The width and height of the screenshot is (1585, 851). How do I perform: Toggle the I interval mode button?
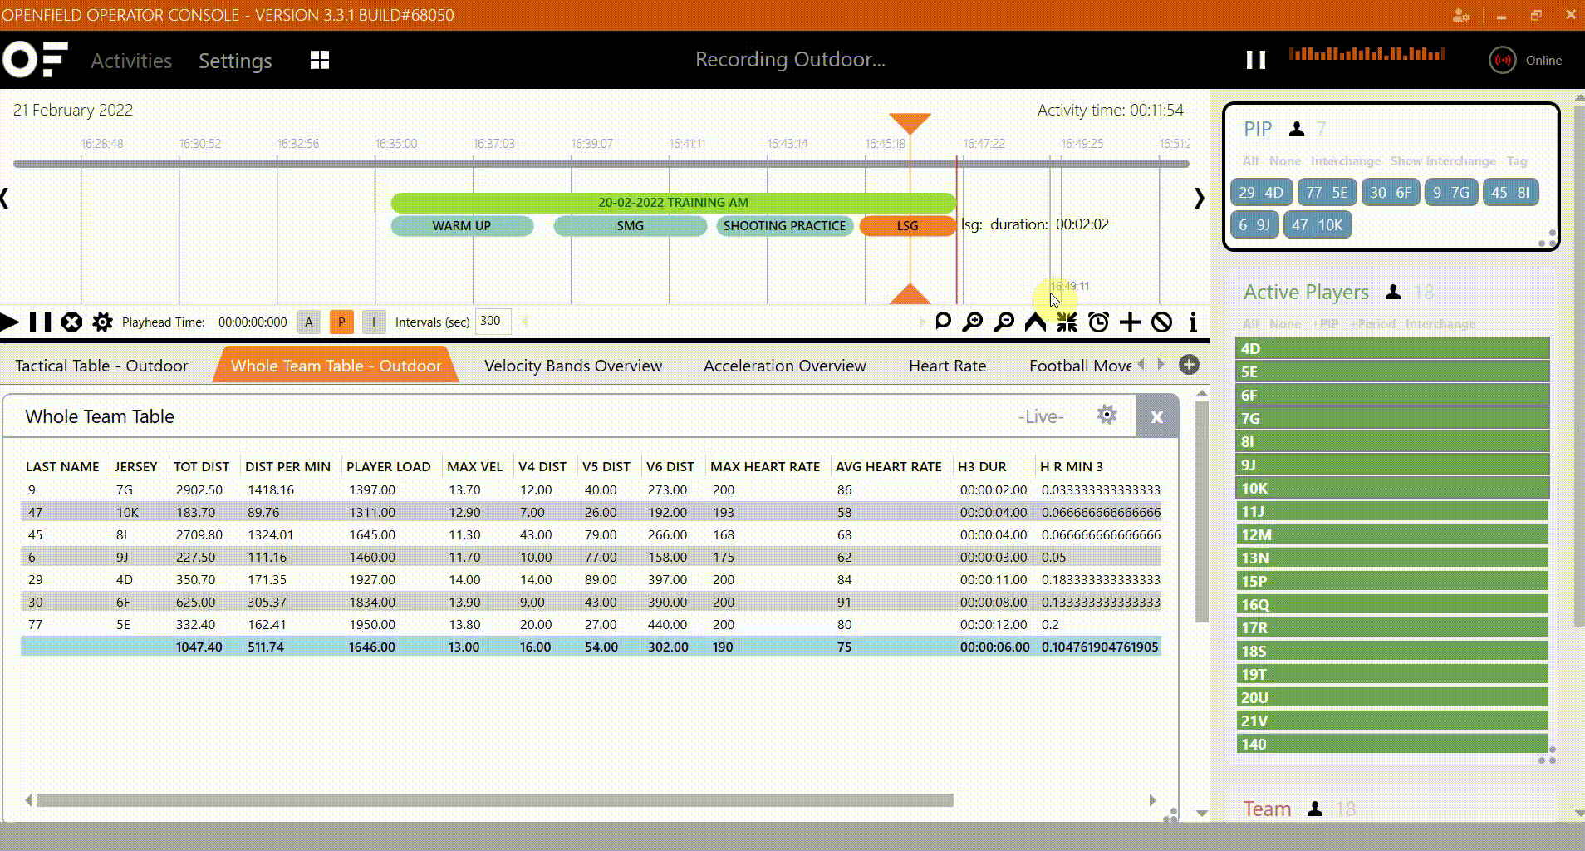pyautogui.click(x=374, y=322)
